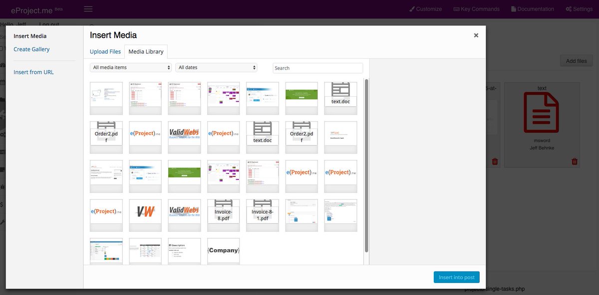Choose Insert from URL in the sidebar
Image resolution: width=599 pixels, height=295 pixels.
tap(33, 72)
